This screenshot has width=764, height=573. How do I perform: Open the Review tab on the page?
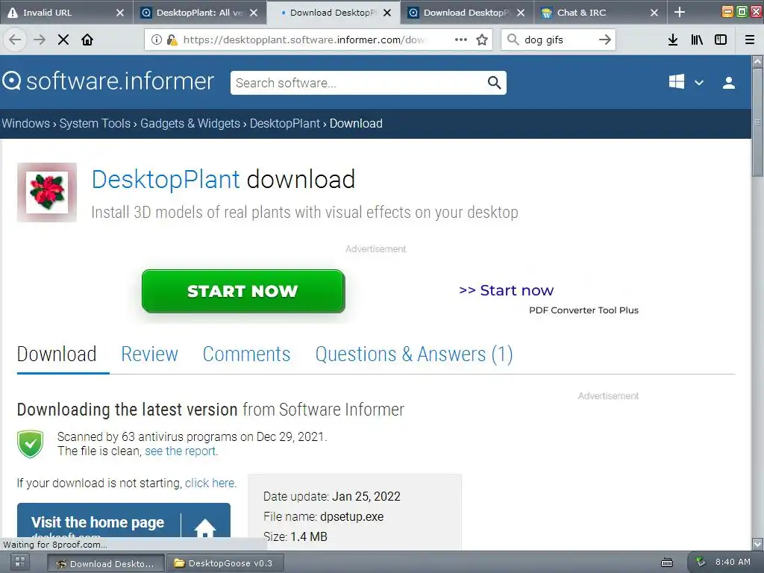tap(149, 354)
